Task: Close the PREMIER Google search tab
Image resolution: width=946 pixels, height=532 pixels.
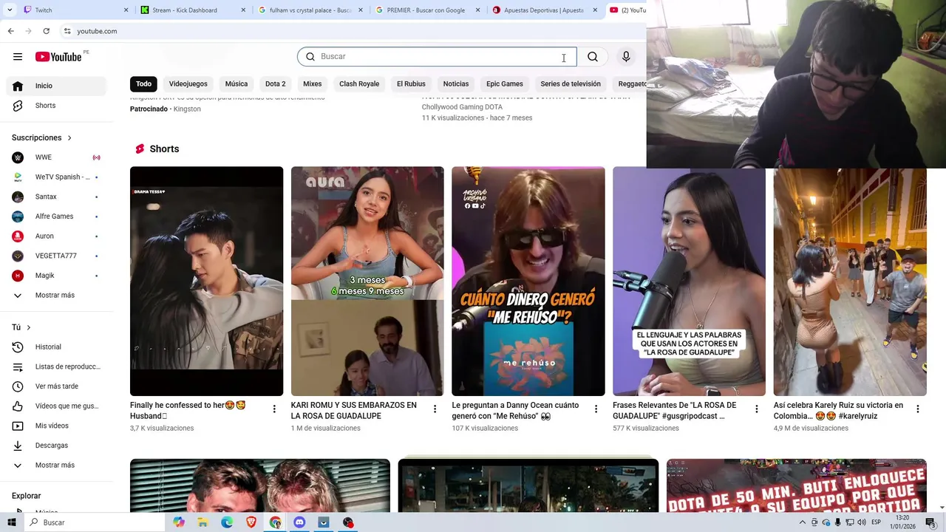Action: click(478, 10)
